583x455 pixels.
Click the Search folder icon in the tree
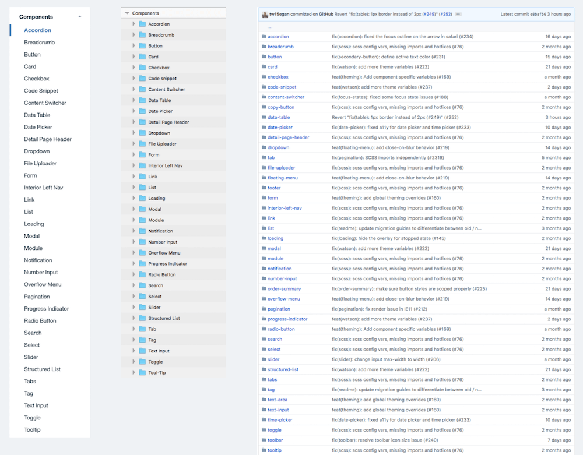click(x=142, y=285)
